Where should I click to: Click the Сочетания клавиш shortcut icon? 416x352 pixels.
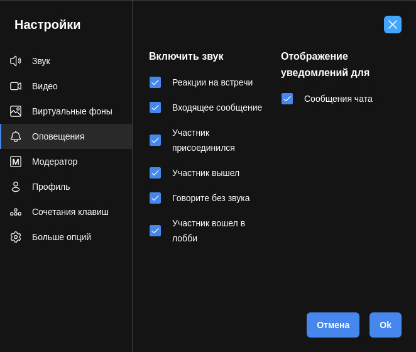click(15, 212)
